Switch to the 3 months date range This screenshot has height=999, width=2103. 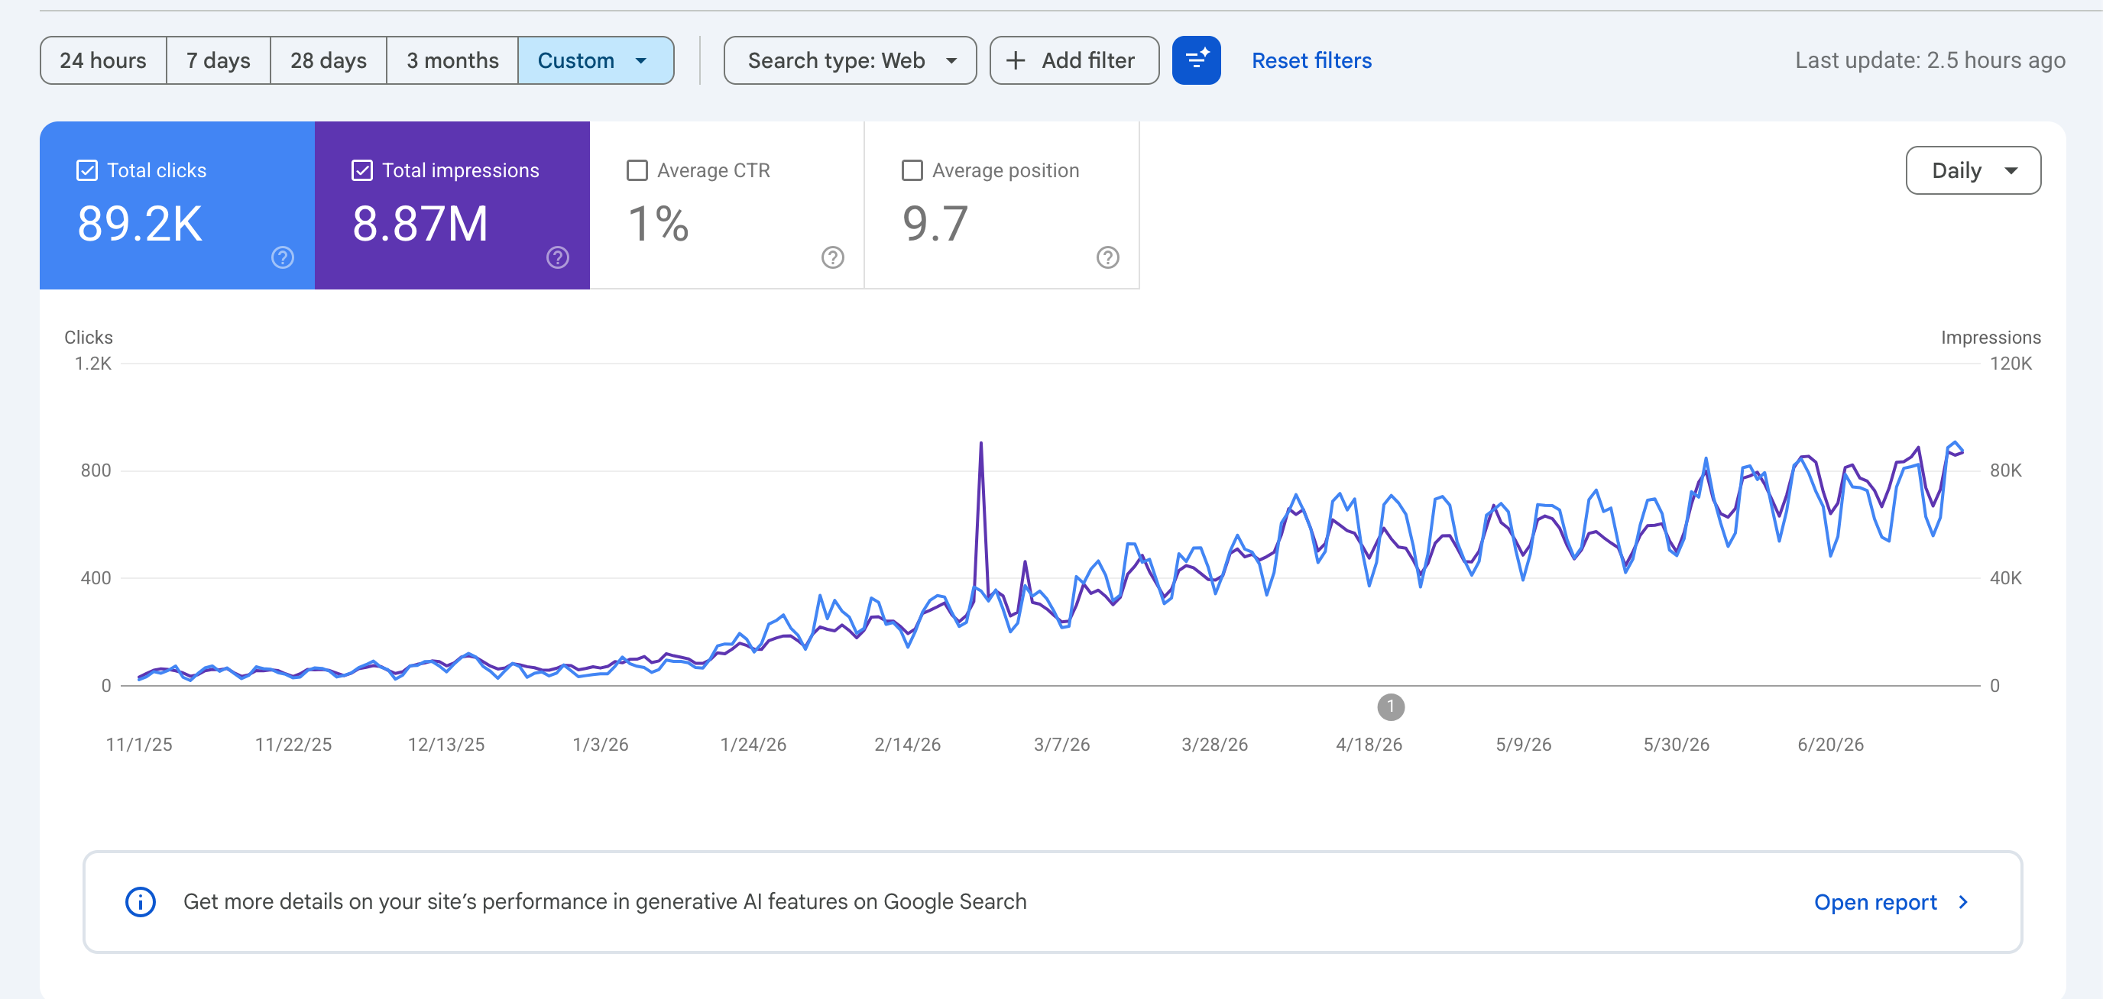coord(452,60)
